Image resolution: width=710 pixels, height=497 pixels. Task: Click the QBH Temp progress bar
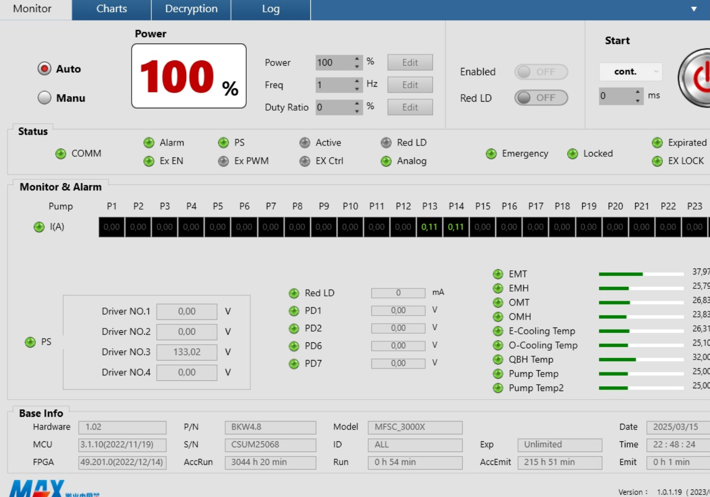(x=641, y=360)
